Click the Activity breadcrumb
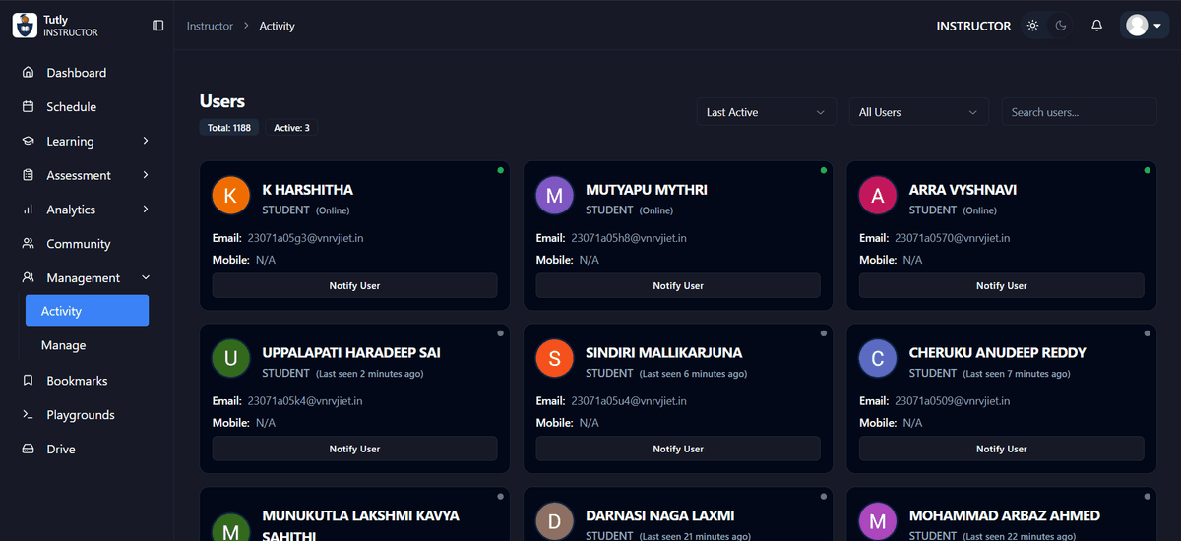1181x541 pixels. (x=277, y=26)
